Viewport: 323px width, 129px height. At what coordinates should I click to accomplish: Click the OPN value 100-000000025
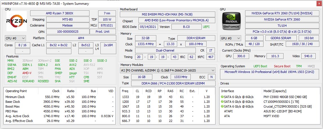[x=68, y=32]
